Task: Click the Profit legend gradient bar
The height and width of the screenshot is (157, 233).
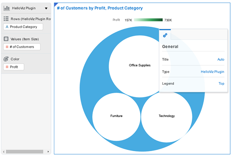Action: tap(148, 20)
